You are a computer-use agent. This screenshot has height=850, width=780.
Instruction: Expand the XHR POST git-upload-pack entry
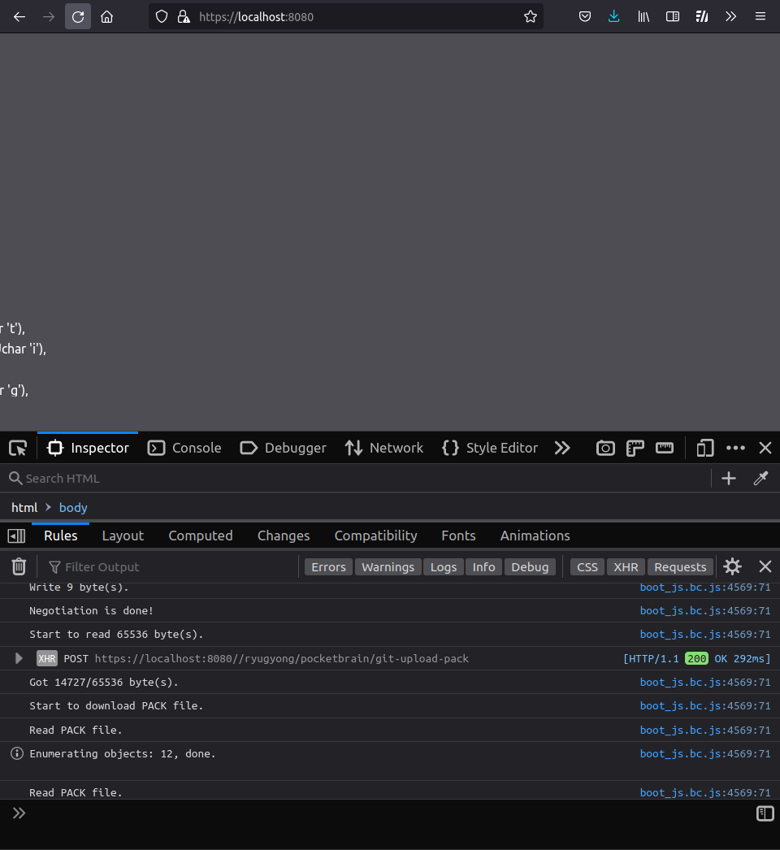[19, 658]
